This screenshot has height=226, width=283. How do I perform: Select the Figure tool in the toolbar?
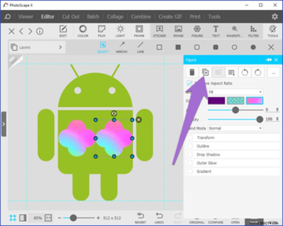pos(197,31)
